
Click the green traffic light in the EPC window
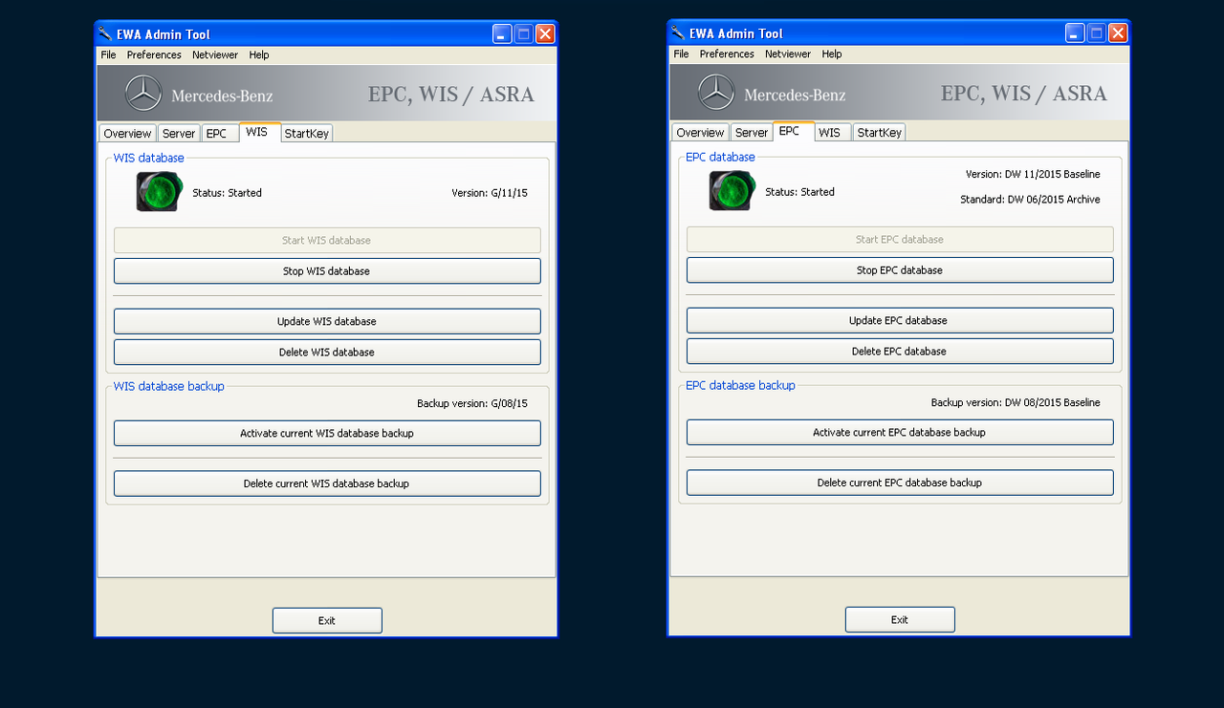[x=732, y=191]
